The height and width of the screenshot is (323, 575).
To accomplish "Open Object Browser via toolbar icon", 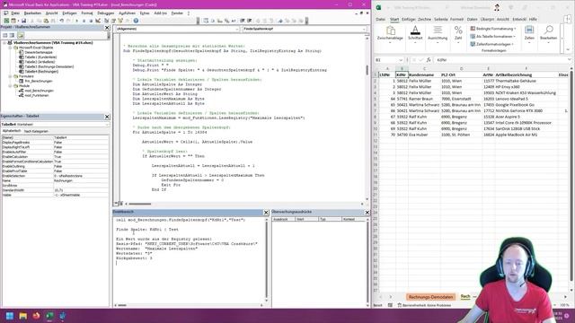I will click(x=120, y=21).
